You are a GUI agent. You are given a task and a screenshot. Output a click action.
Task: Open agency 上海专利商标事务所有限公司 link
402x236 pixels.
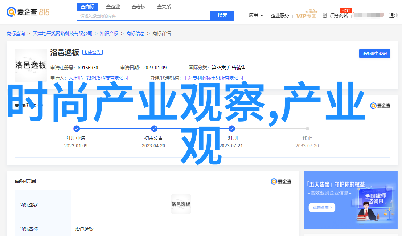click(213, 78)
